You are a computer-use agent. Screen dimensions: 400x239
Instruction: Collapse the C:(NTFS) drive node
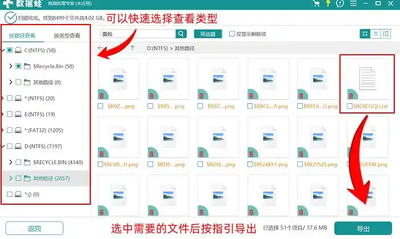tap(3, 50)
